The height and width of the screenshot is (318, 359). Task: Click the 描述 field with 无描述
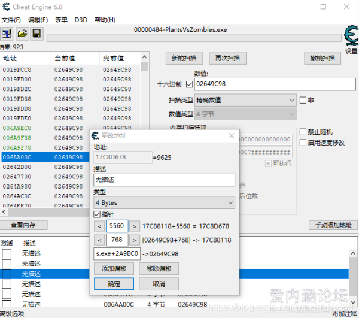point(164,180)
